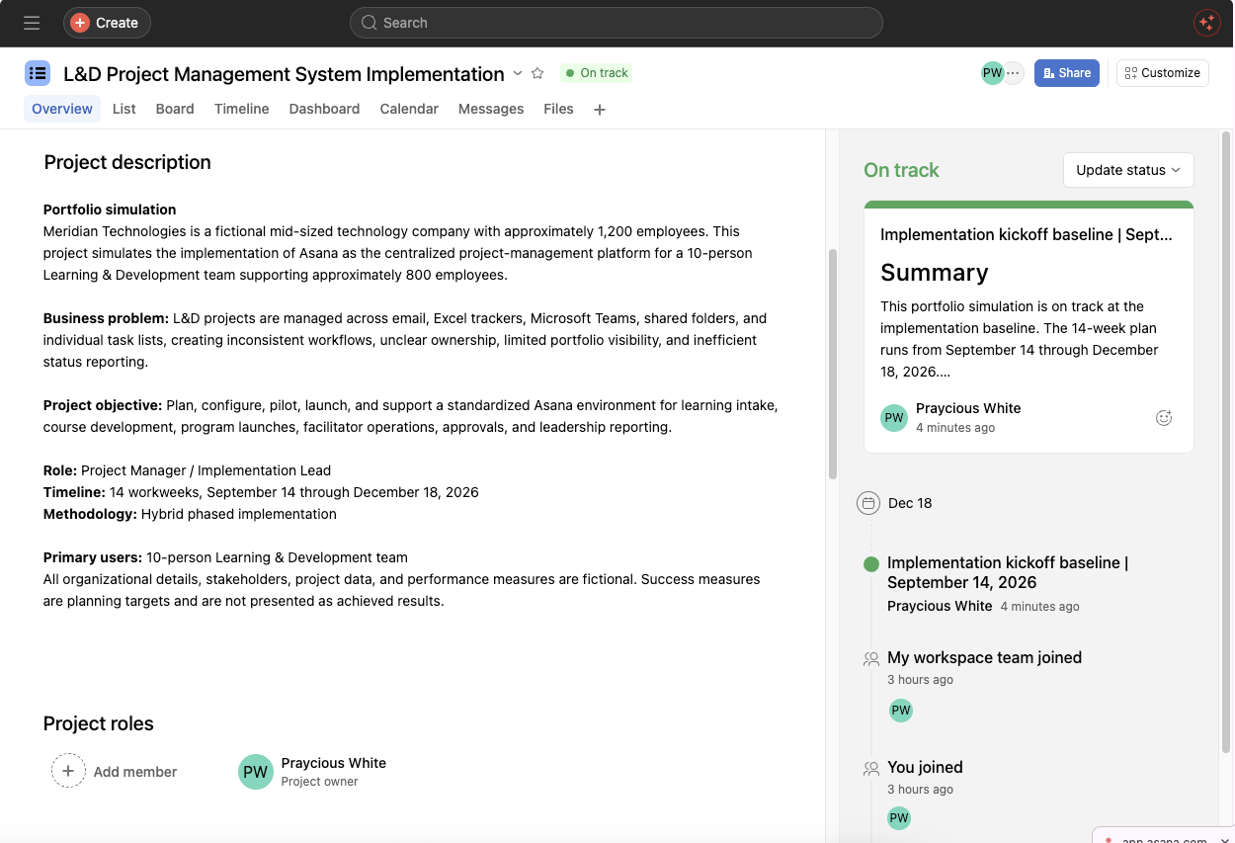
Task: Click PW avatar in status card
Action: tap(894, 417)
